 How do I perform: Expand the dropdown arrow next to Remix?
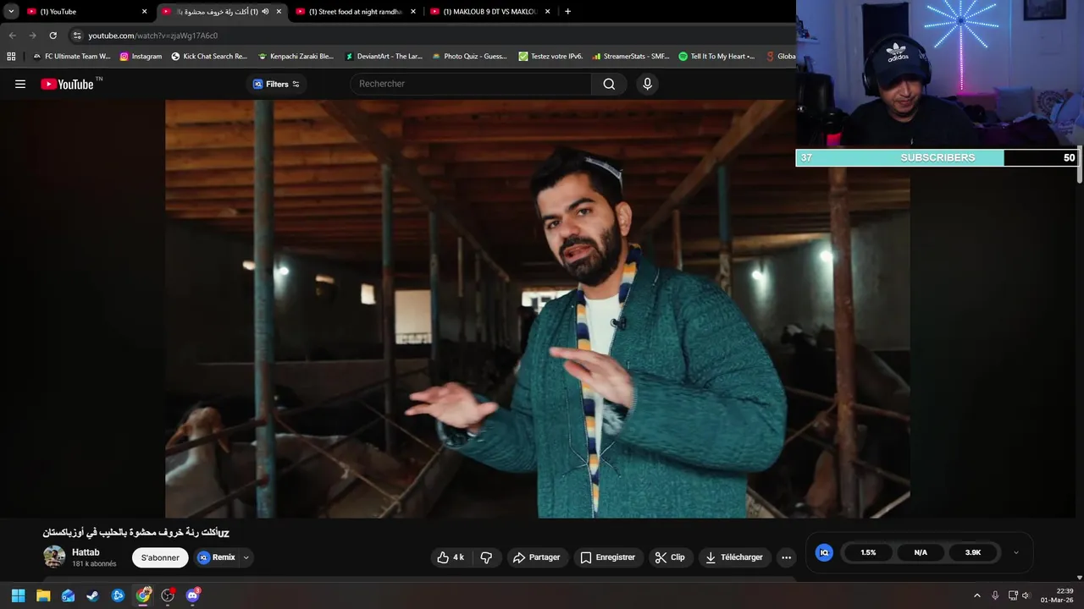(246, 557)
